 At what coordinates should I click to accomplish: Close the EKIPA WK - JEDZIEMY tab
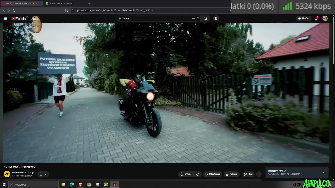(40, 3)
